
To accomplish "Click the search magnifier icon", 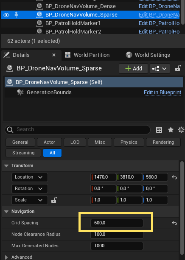I will (x=10, y=130).
